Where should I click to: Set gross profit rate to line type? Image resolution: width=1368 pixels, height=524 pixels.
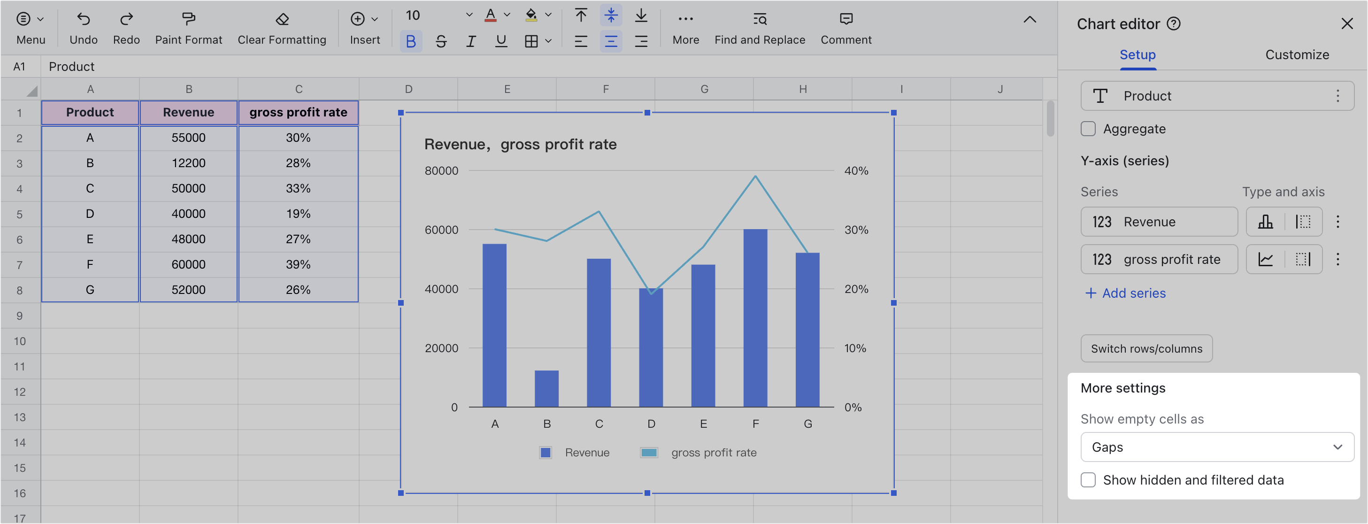click(x=1266, y=260)
